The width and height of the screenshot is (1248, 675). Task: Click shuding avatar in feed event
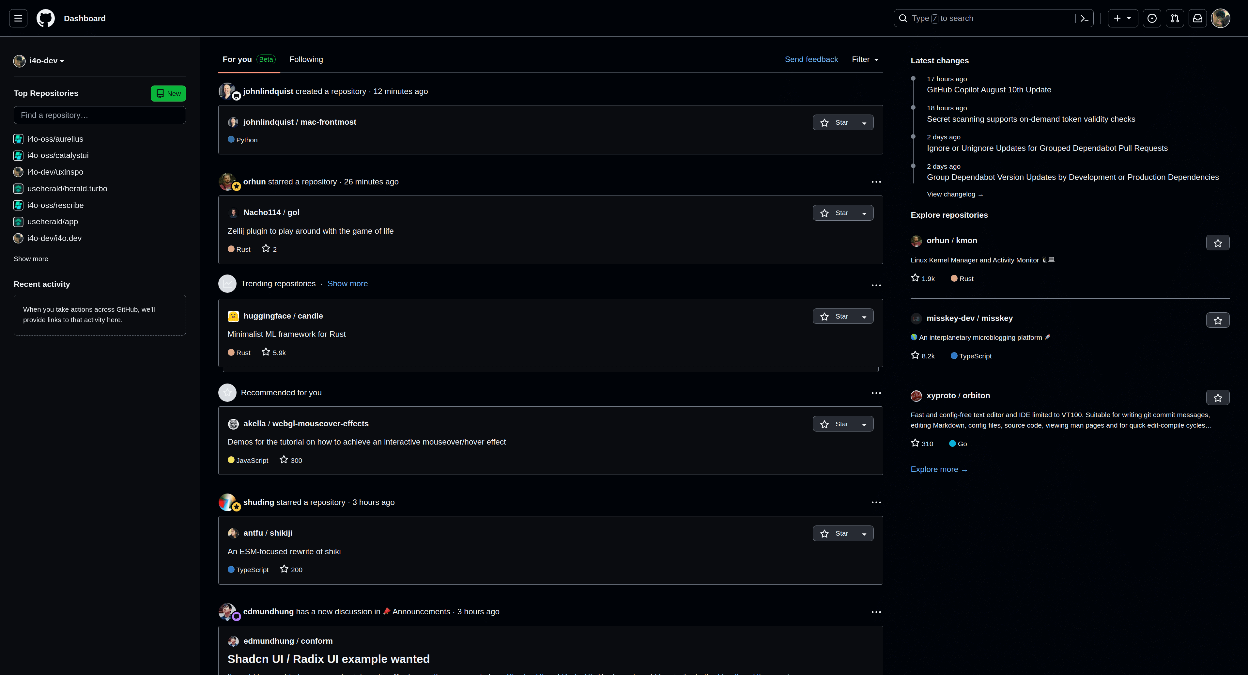pyautogui.click(x=227, y=502)
